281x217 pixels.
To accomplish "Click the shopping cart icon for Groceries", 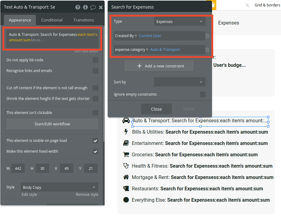I will (x=126, y=154).
